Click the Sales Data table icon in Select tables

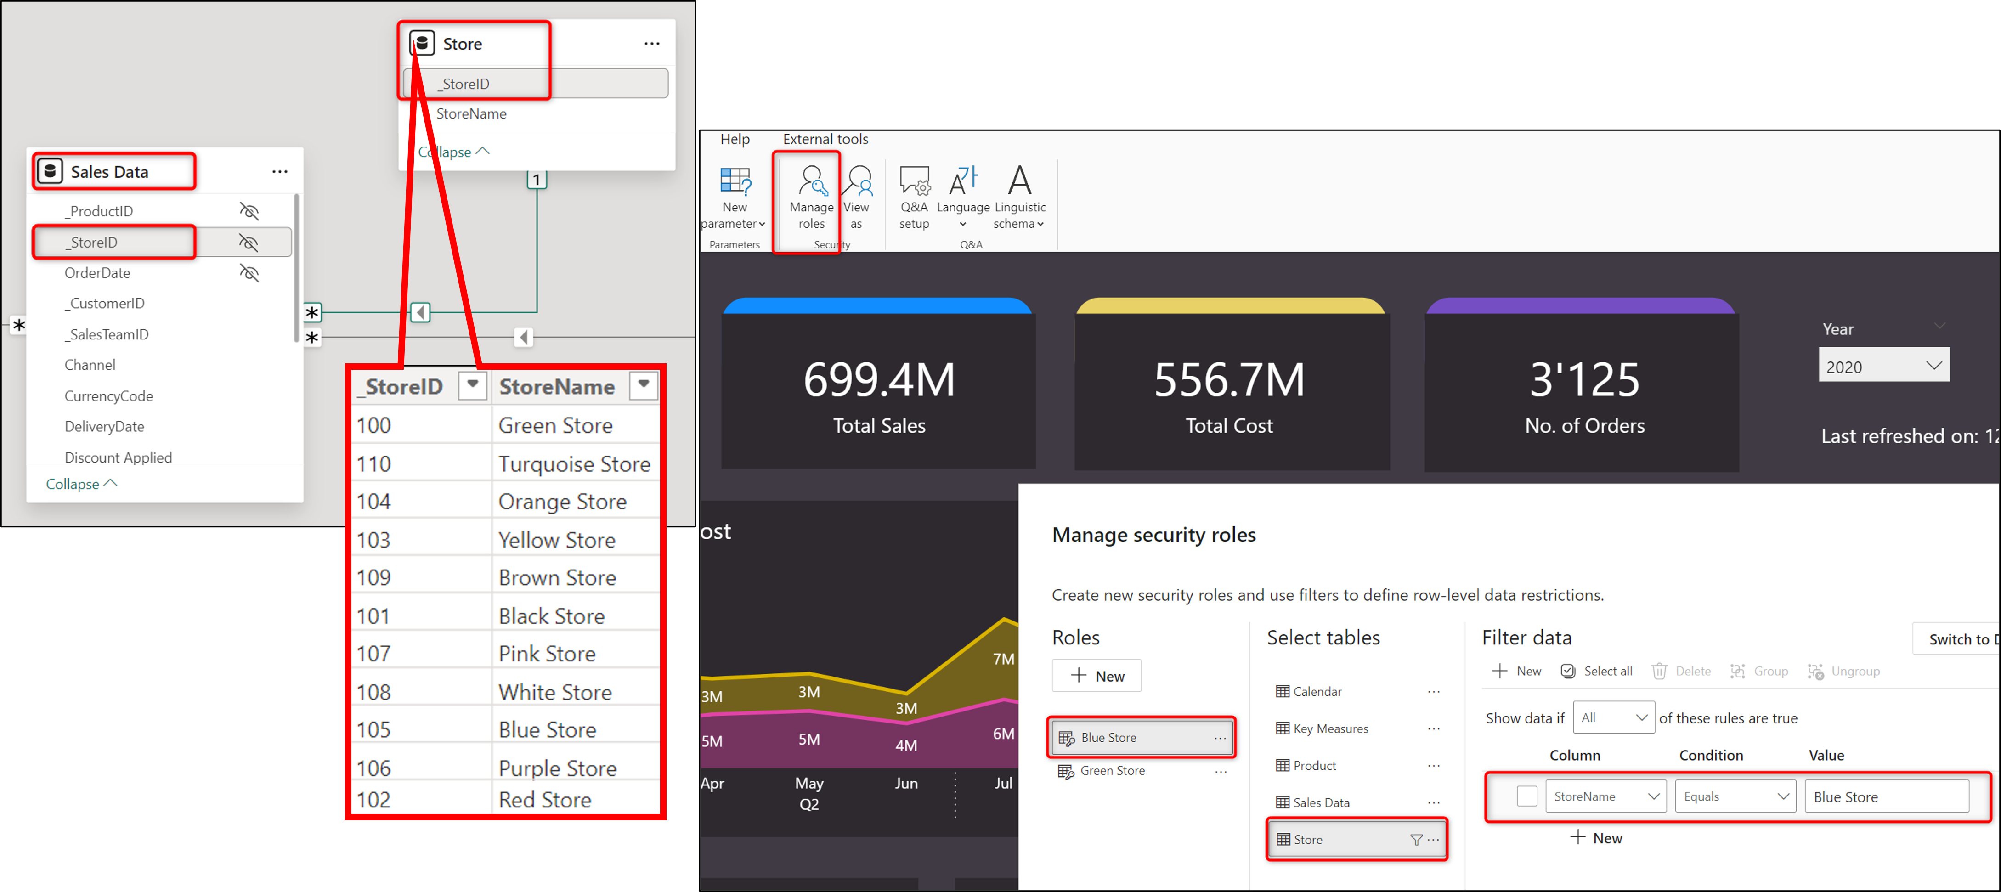[x=1283, y=802]
